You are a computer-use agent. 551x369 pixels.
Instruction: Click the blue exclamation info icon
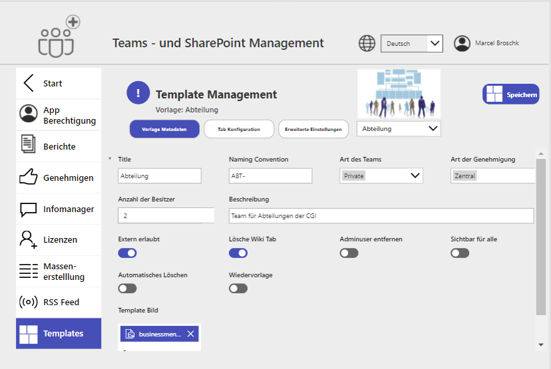click(x=138, y=93)
